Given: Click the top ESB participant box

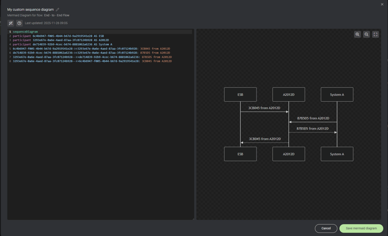Looking at the screenshot, I should tap(240, 95).
